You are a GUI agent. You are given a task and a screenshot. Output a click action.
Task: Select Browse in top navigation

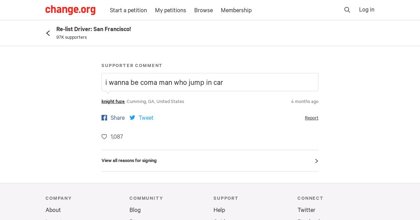tap(203, 10)
